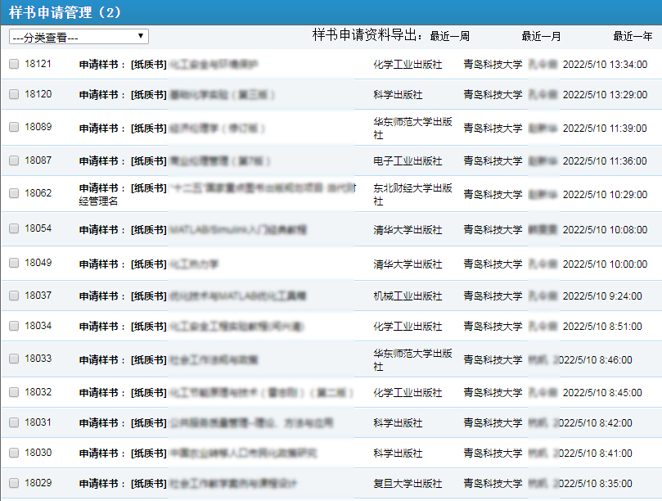The height and width of the screenshot is (501, 662).
Task: Export sample requests for 最近一月
Action: pos(541,36)
